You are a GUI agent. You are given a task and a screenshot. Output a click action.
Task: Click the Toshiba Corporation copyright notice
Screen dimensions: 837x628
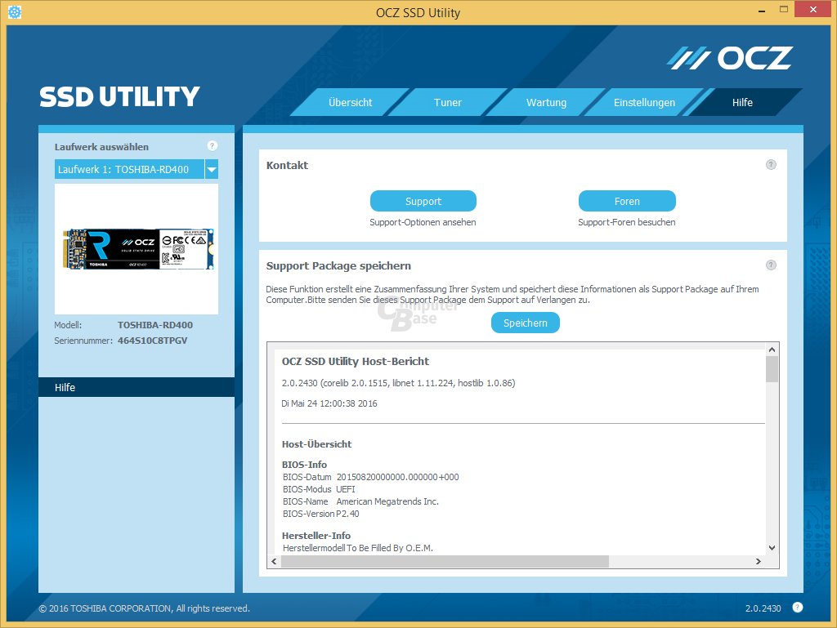(144, 608)
